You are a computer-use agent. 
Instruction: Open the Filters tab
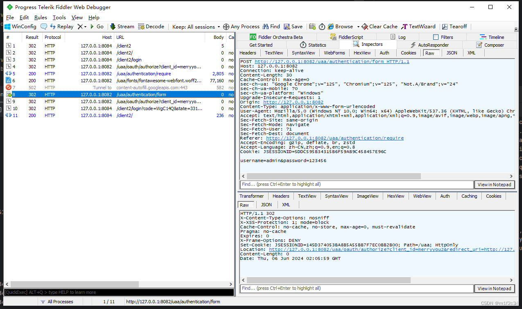(443, 37)
